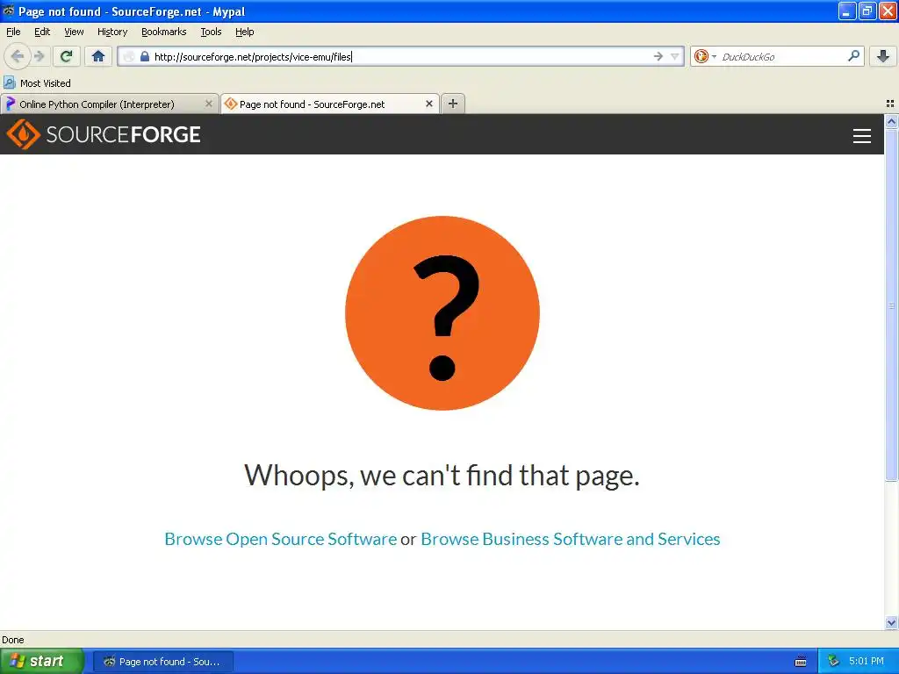Open the File menu
The image size is (899, 674).
(x=13, y=32)
